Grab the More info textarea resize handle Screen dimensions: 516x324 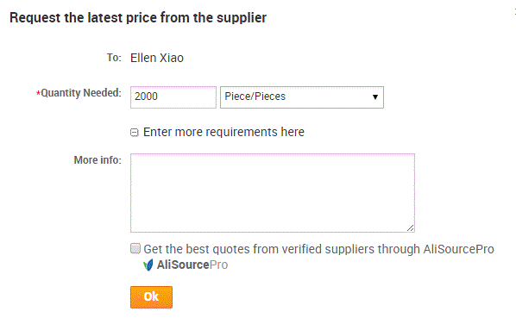pos(410,228)
